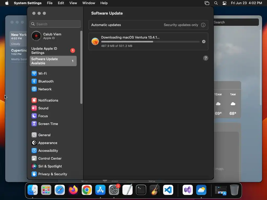Select Software Update Available item
The image size is (267, 200).
pyautogui.click(x=53, y=61)
